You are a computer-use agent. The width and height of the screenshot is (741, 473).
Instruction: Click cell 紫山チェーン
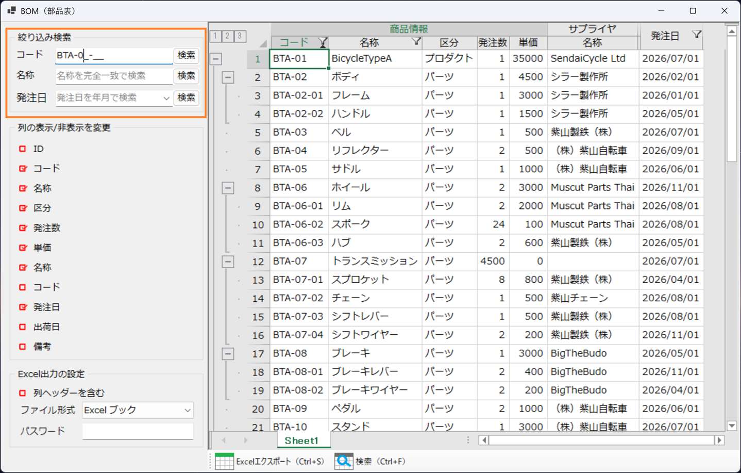tap(593, 298)
